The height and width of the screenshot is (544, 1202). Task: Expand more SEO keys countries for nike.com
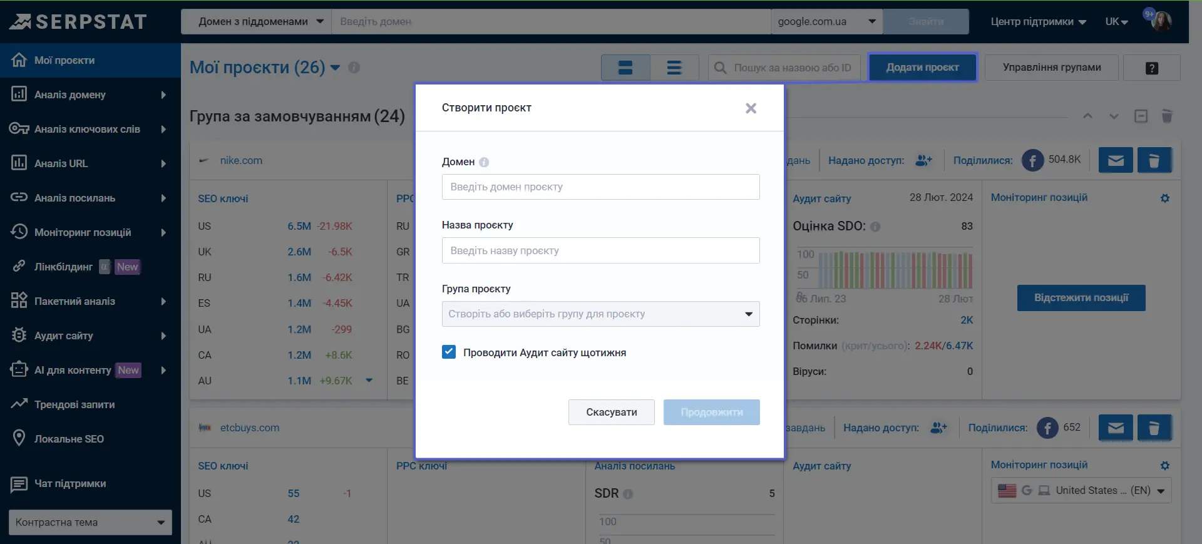pos(369,380)
